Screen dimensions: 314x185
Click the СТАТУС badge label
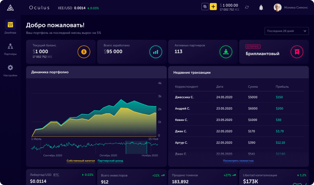(253, 47)
